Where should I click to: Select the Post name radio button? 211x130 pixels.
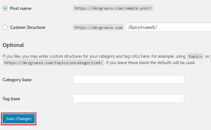point(5,8)
